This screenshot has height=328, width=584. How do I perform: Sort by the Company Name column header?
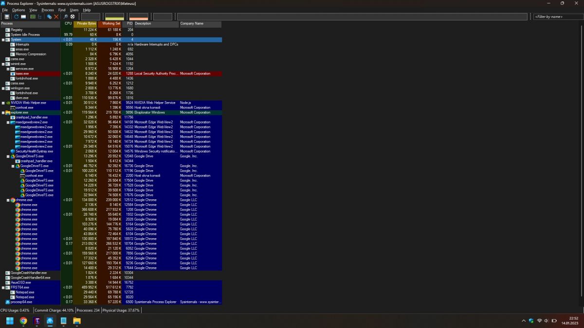click(201, 24)
